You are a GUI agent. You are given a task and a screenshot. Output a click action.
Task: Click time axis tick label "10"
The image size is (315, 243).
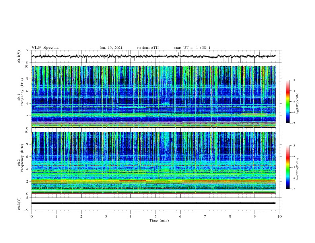[280, 216]
